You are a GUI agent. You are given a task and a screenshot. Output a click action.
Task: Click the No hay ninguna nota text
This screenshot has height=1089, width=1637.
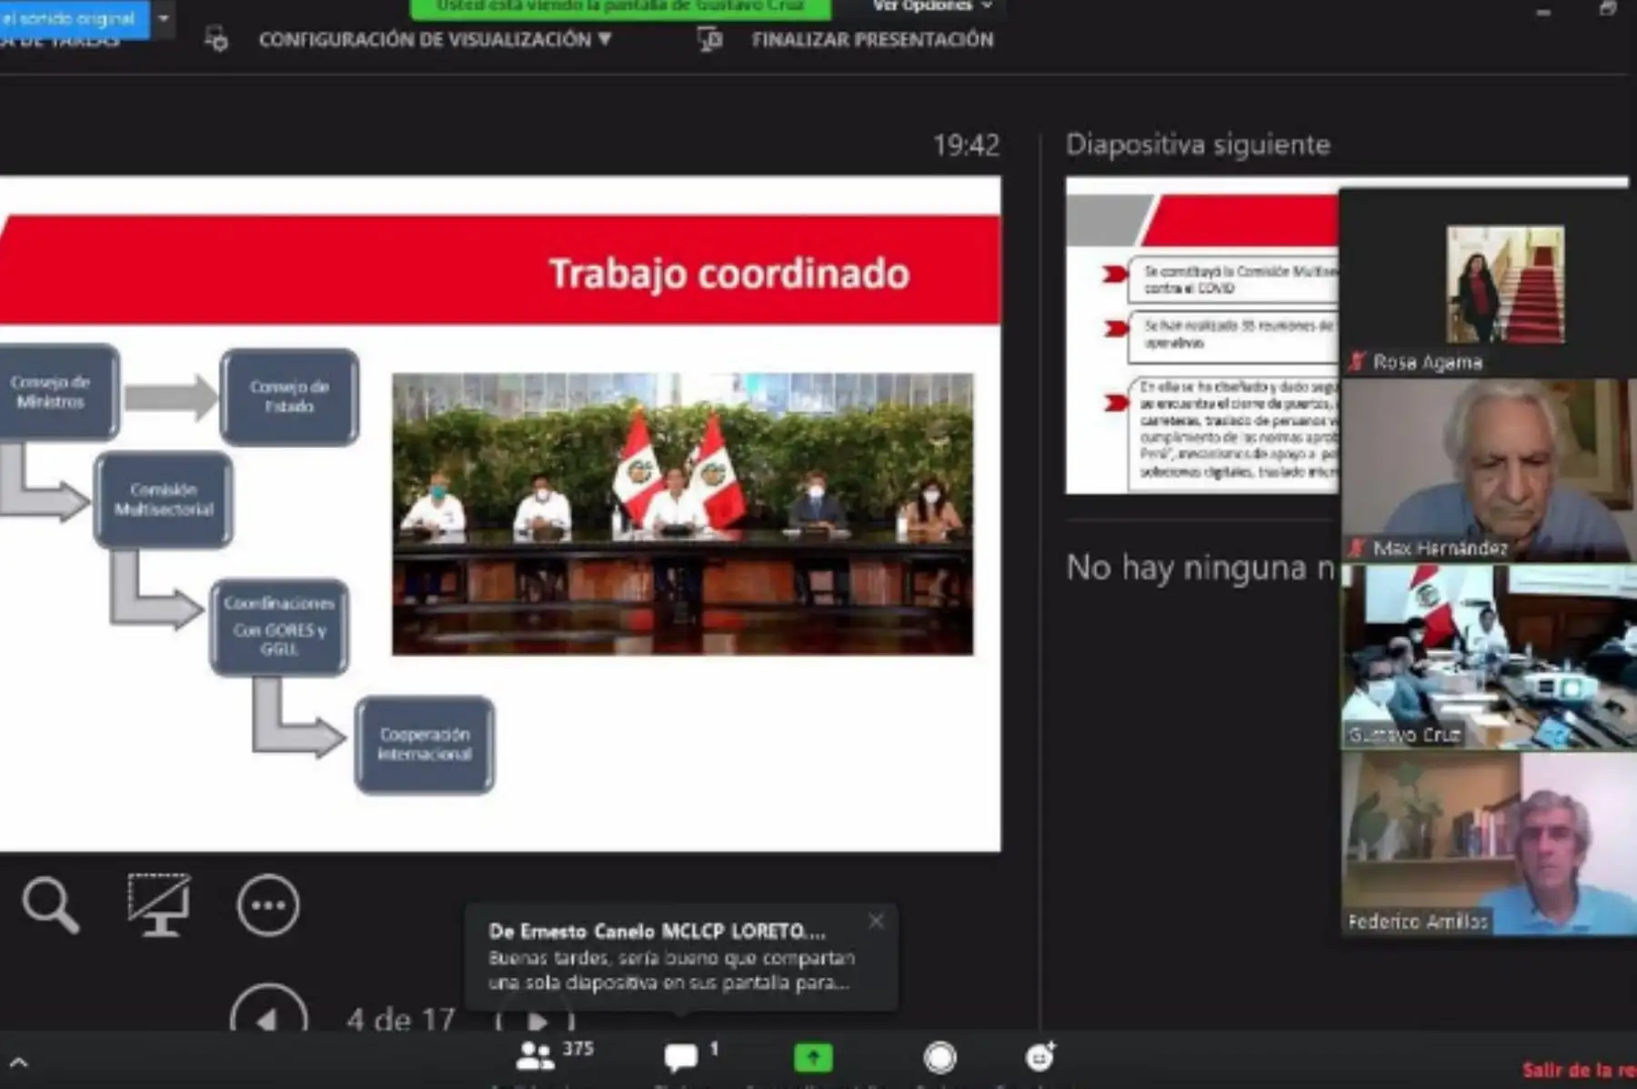tap(1200, 567)
